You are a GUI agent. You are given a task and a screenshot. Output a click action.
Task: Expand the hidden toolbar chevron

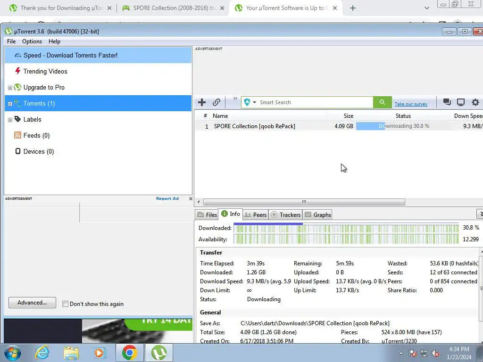235,99
